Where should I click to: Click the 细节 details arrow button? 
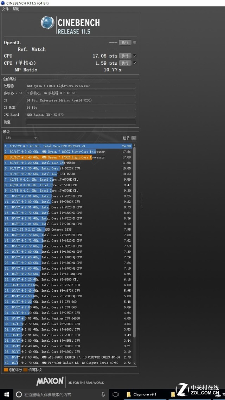[134, 138]
